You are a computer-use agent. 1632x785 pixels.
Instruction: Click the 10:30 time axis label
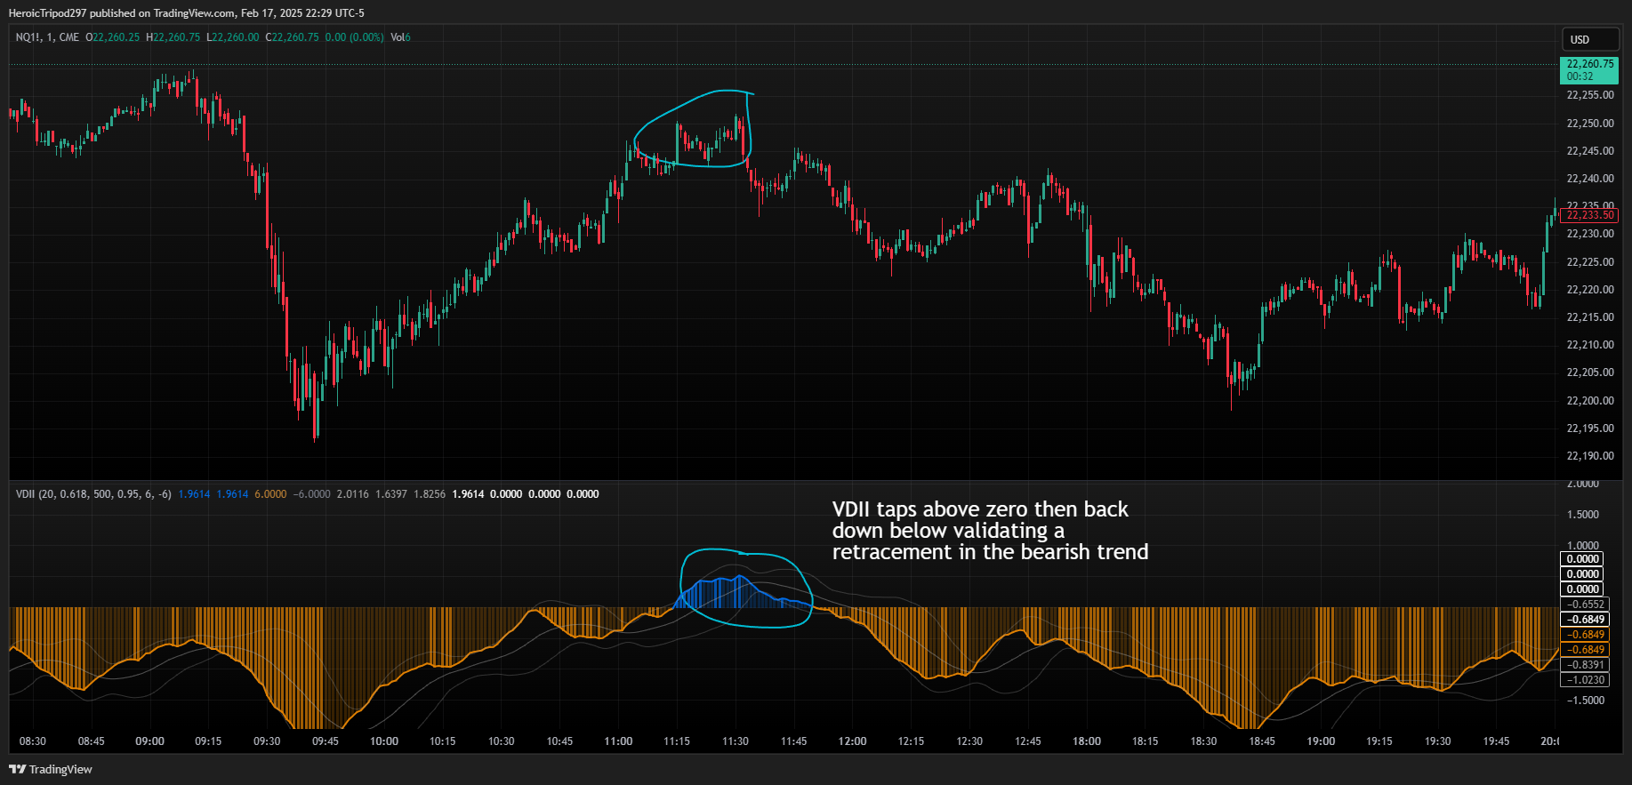pos(501,741)
